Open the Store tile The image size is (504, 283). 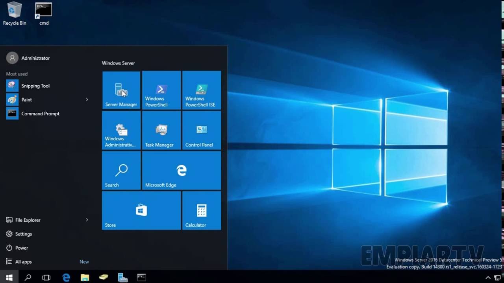point(141,210)
